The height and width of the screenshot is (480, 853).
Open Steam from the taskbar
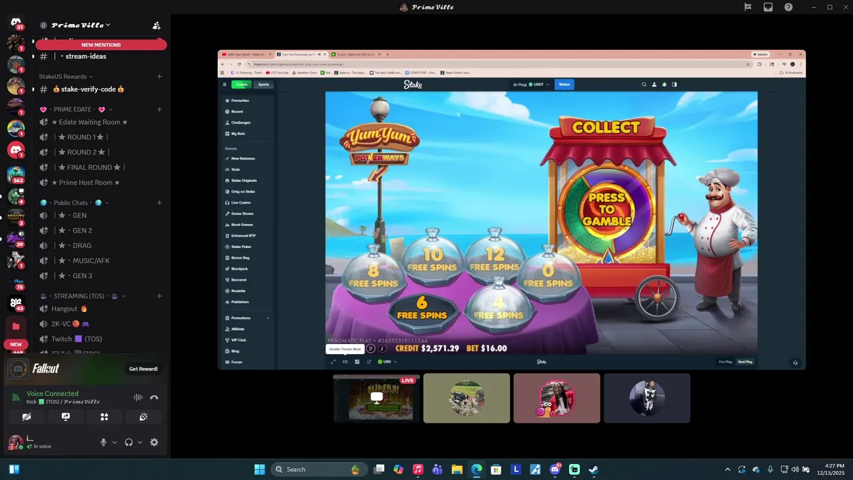click(593, 469)
